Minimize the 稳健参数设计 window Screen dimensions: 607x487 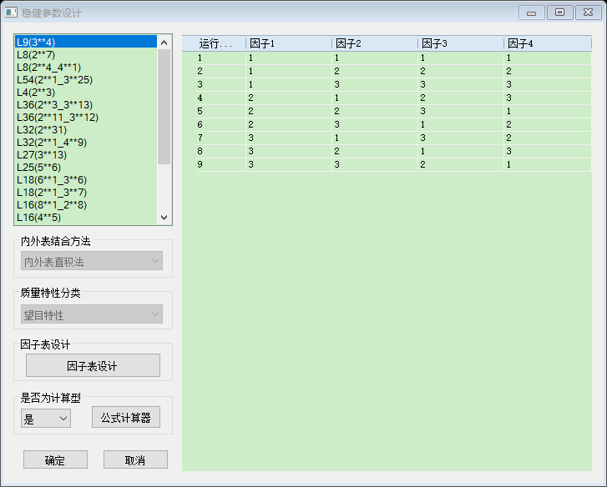coord(532,13)
